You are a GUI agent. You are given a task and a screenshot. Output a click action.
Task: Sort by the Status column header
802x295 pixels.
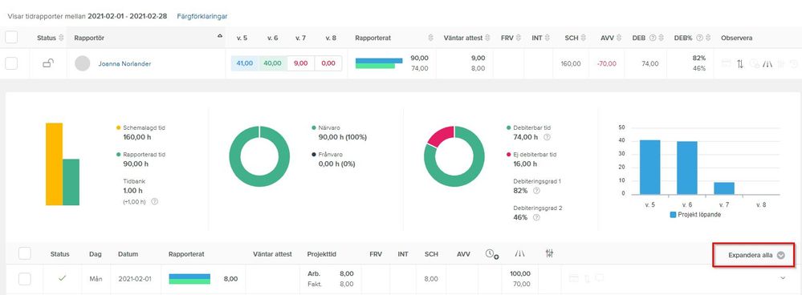click(x=50, y=38)
